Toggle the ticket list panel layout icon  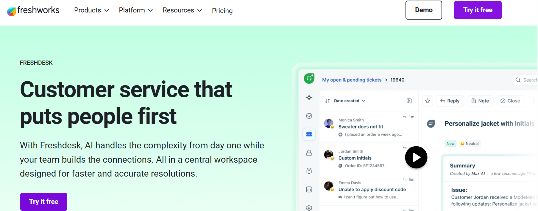[x=409, y=101]
